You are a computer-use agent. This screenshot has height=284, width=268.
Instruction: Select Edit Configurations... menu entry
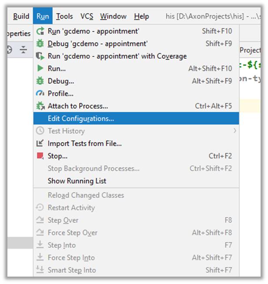coord(81,118)
